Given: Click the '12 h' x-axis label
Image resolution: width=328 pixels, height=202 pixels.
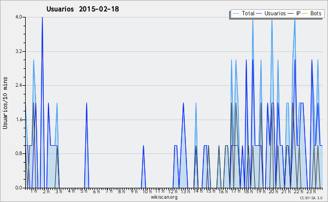Looking at the screenshot, I should click(x=173, y=191).
